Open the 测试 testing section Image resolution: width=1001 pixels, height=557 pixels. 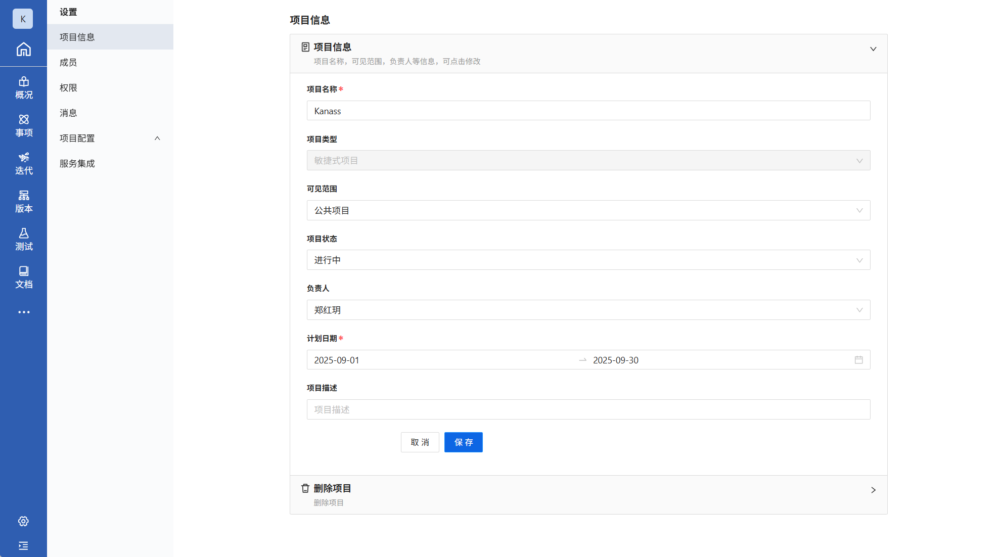click(x=23, y=240)
